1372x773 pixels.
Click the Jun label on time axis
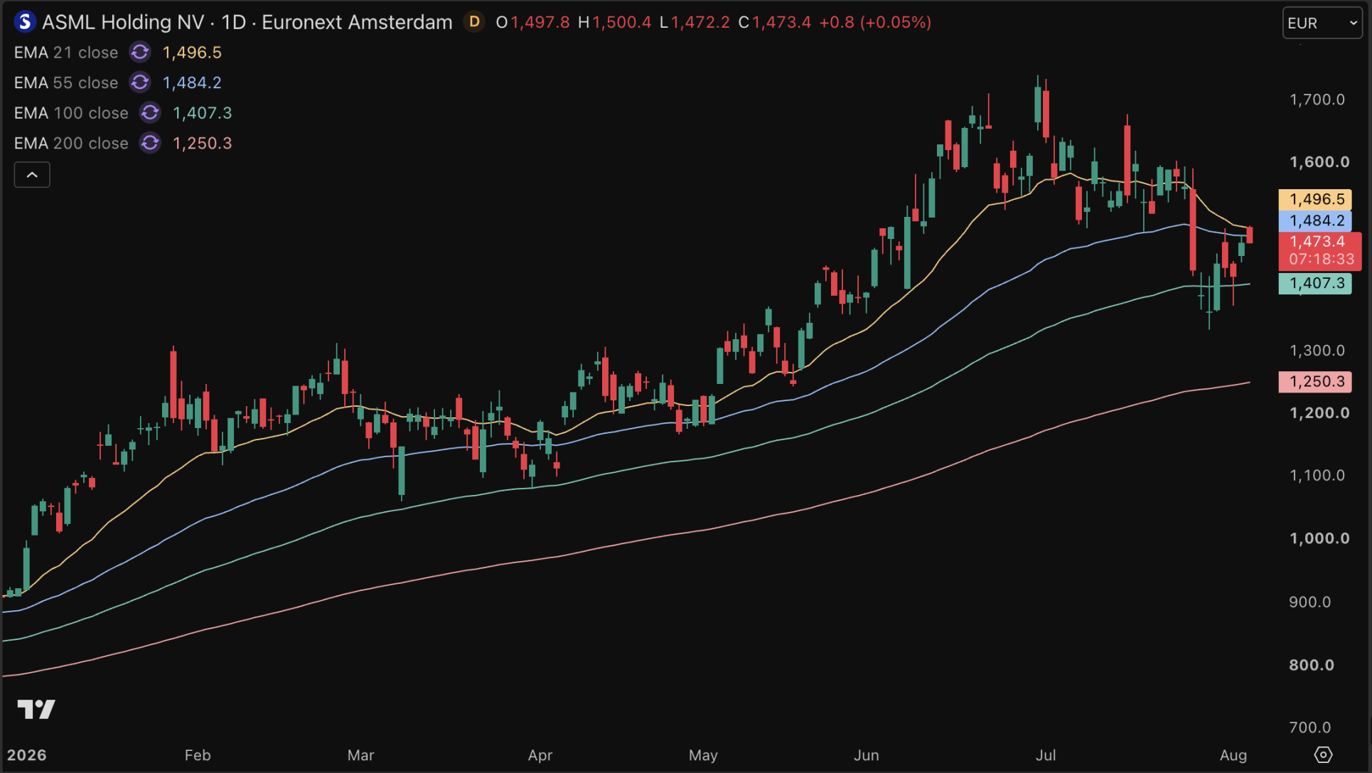coord(867,755)
